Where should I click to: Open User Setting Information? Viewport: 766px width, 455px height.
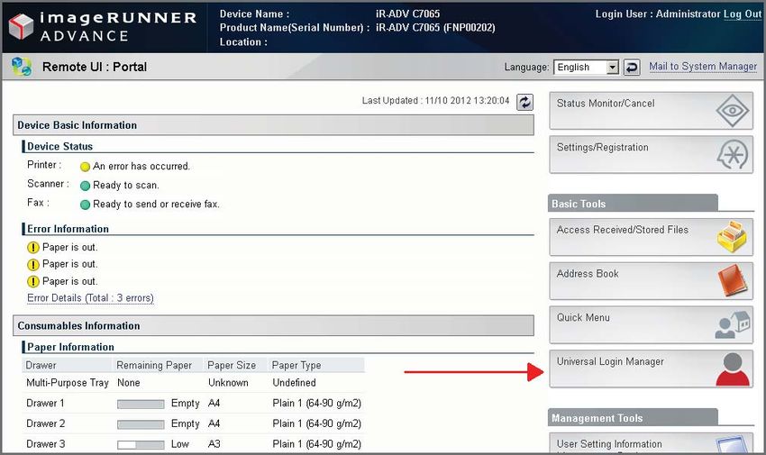point(651,443)
